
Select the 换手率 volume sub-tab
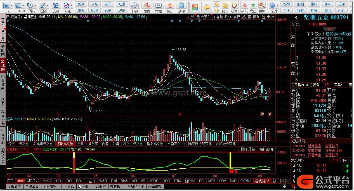coord(93,144)
